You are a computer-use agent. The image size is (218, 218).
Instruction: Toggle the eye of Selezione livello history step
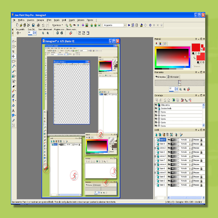pos(156,108)
